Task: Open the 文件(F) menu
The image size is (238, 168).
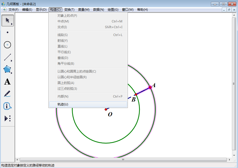Action: (x=13, y=10)
